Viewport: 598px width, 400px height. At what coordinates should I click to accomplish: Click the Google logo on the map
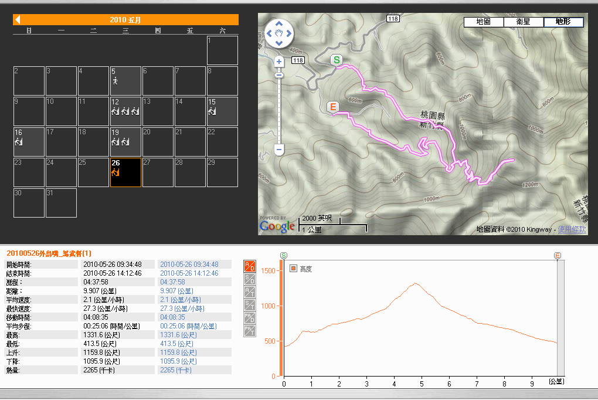point(277,226)
